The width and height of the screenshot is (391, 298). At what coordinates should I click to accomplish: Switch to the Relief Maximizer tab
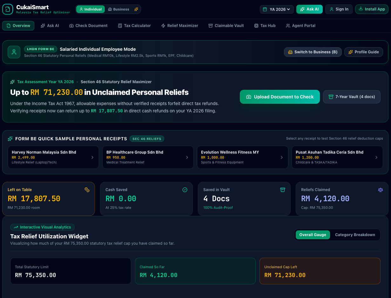pyautogui.click(x=179, y=26)
